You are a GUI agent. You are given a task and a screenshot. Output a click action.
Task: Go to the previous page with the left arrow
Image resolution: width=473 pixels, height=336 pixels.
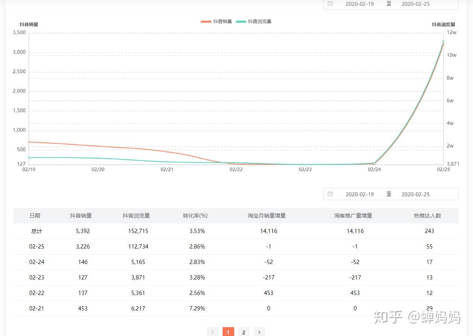[213, 332]
